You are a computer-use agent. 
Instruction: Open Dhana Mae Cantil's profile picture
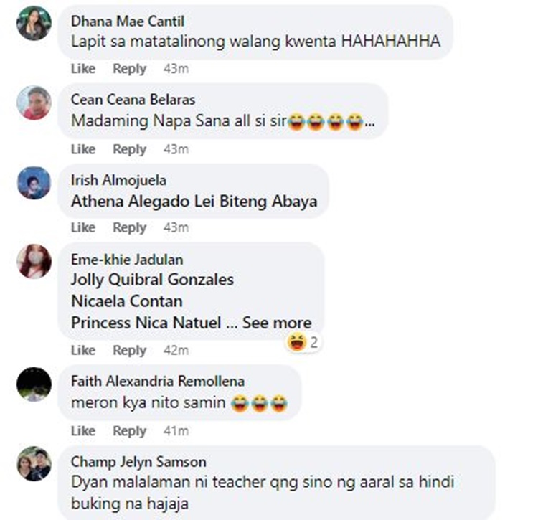[34, 24]
